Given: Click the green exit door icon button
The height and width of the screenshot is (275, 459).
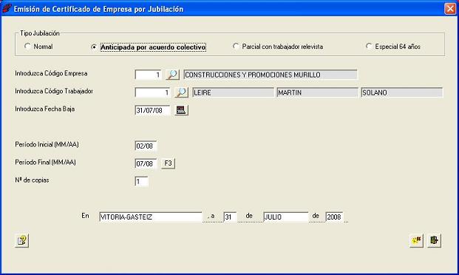Looking at the screenshot, I should point(434,240).
